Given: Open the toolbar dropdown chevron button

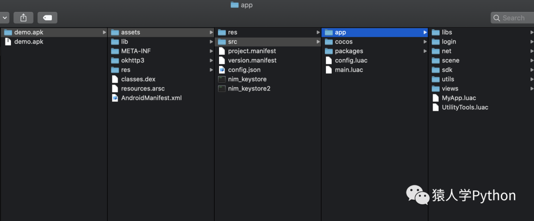Looking at the screenshot, I should click(4, 18).
